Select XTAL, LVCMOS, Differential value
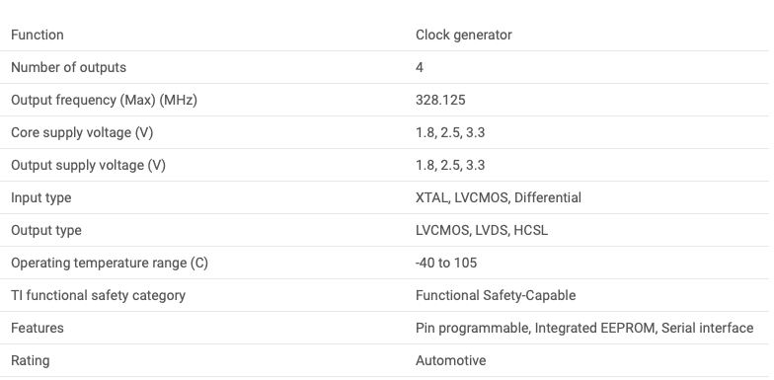774x380 pixels. [498, 197]
